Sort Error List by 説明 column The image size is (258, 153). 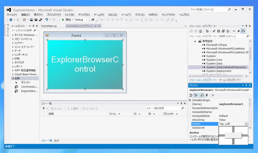point(78,114)
